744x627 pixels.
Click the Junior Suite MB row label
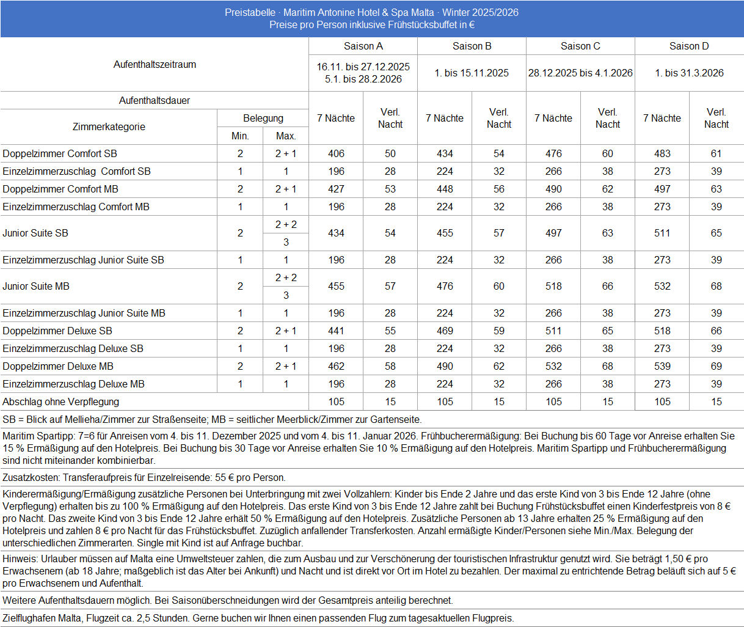click(36, 286)
